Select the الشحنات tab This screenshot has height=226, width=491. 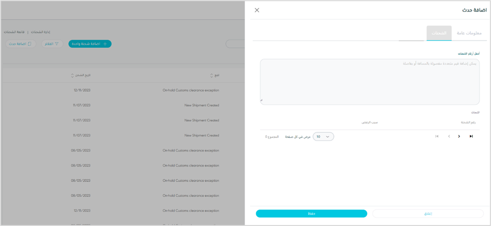[x=439, y=33]
